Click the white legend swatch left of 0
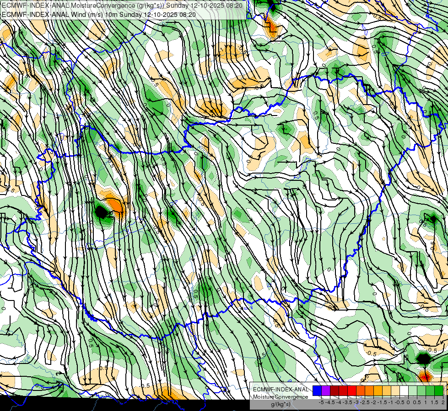The width and height of the screenshot is (448, 411). (x=404, y=391)
